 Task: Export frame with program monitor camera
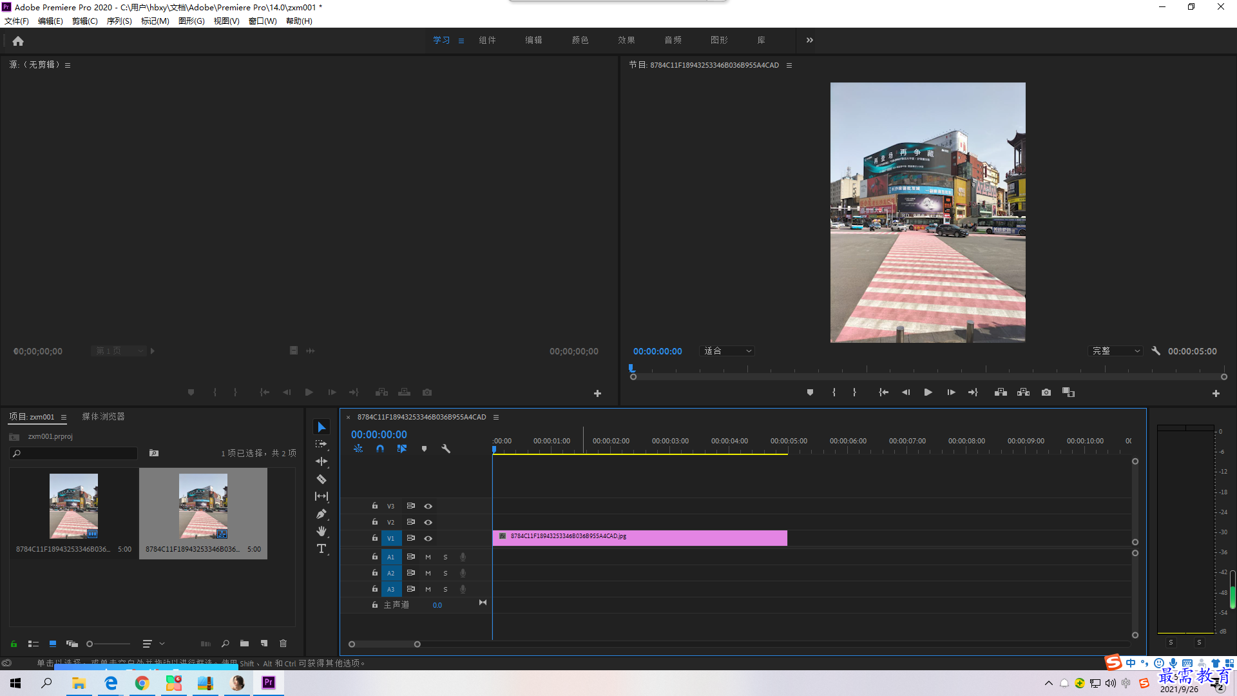point(1046,392)
